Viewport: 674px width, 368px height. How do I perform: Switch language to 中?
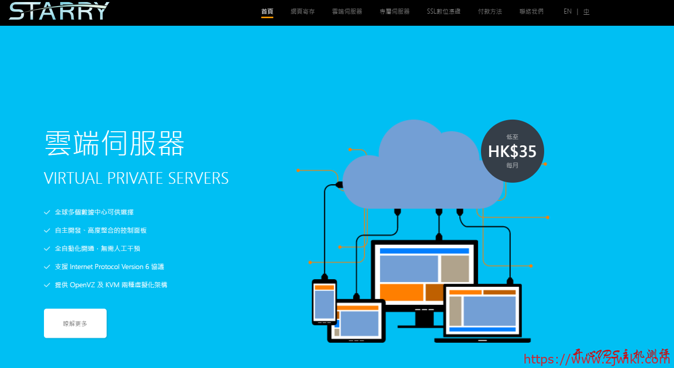[x=586, y=12]
